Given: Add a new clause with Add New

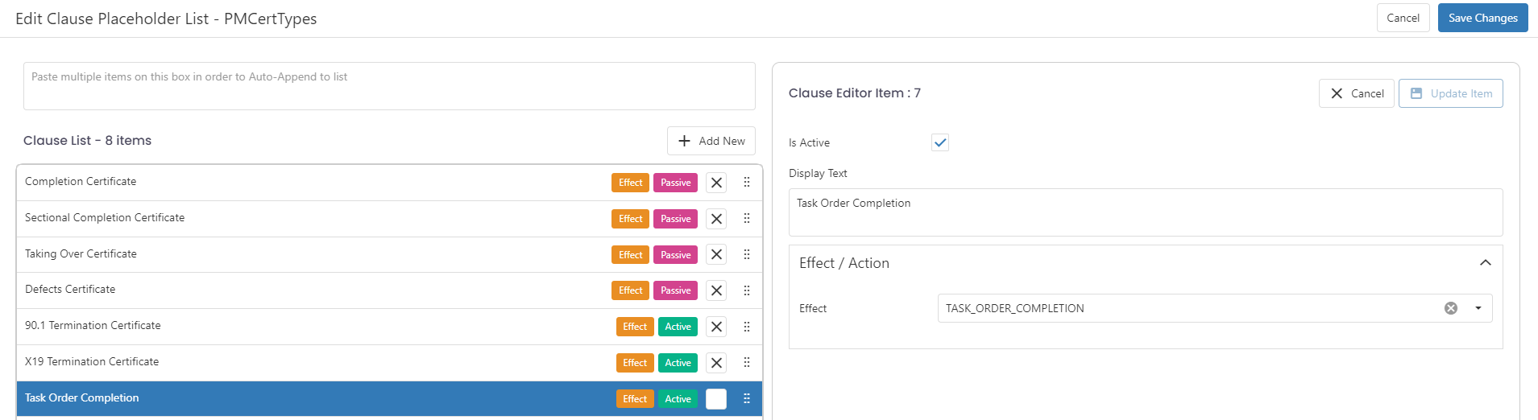Looking at the screenshot, I should coord(711,141).
